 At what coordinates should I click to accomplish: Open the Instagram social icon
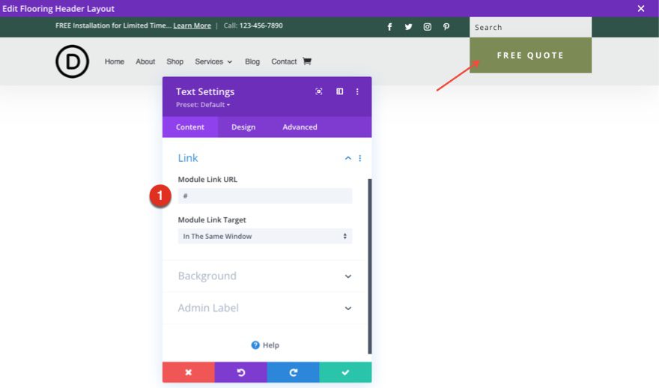tap(427, 27)
